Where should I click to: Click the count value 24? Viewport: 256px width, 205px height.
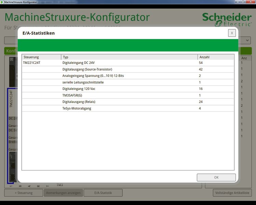[201, 102]
